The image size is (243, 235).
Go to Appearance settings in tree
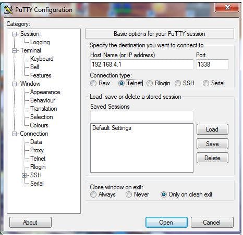click(x=45, y=92)
